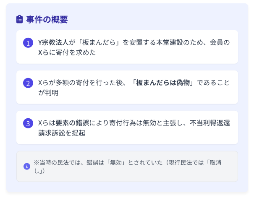Click the 事件の概要 heading
Image resolution: width=254 pixels, height=198 pixels.
(x=47, y=19)
